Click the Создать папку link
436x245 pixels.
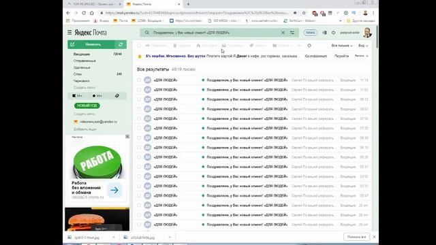[x=84, y=88]
